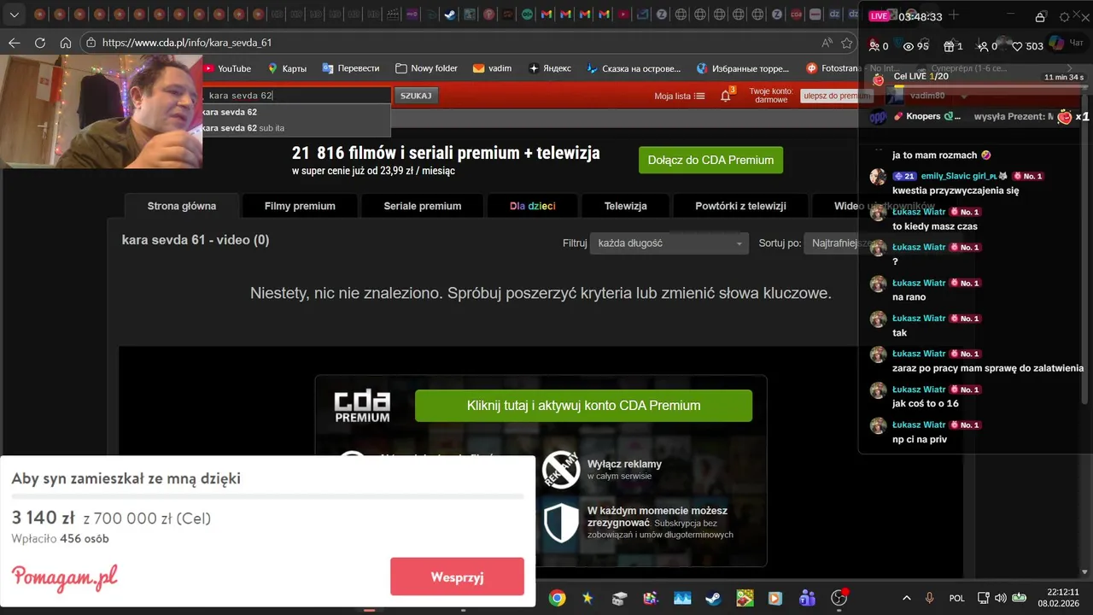This screenshot has height=615, width=1093.
Task: Open the vadim mail bookmark
Action: pos(493,68)
